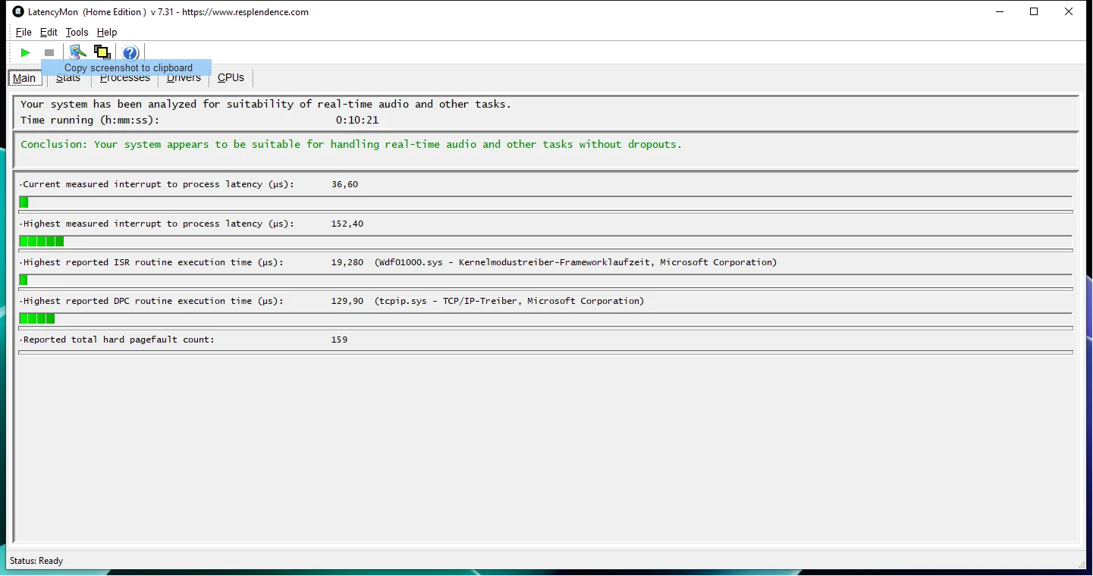This screenshot has width=1093, height=576.
Task: Start monitoring with the green play icon
Action: pos(26,52)
